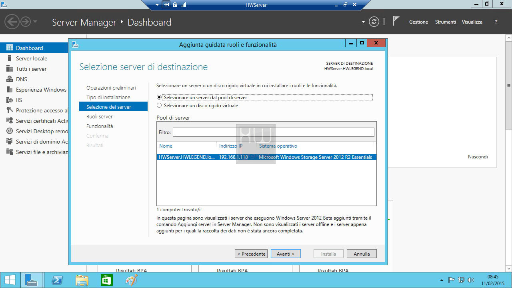Click the network icon in system tray
Screen dimensions: 512x288
tap(461, 280)
